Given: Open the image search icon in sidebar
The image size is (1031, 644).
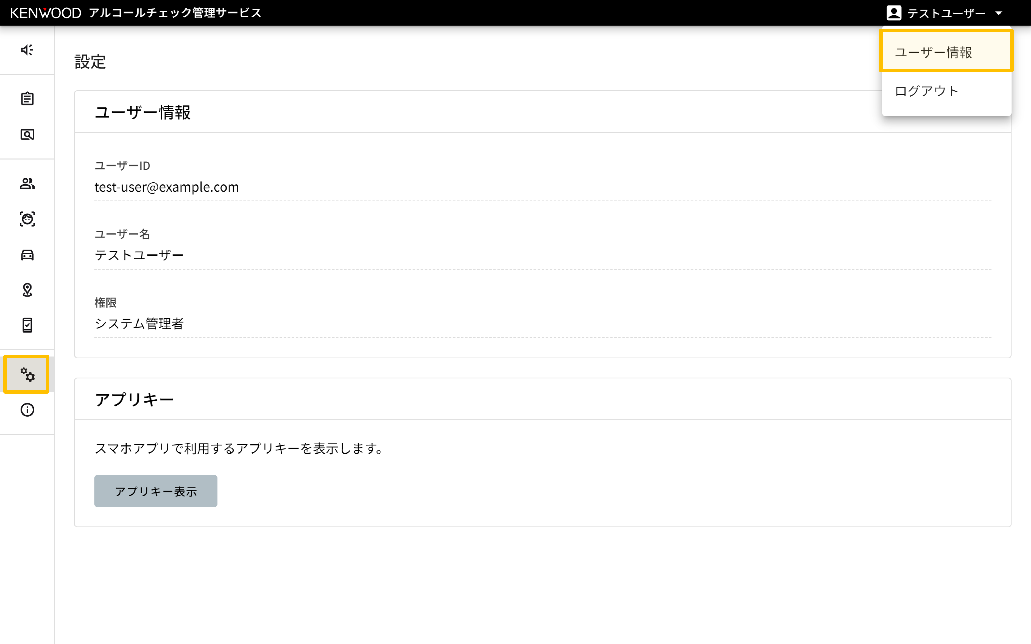Looking at the screenshot, I should pos(27,135).
